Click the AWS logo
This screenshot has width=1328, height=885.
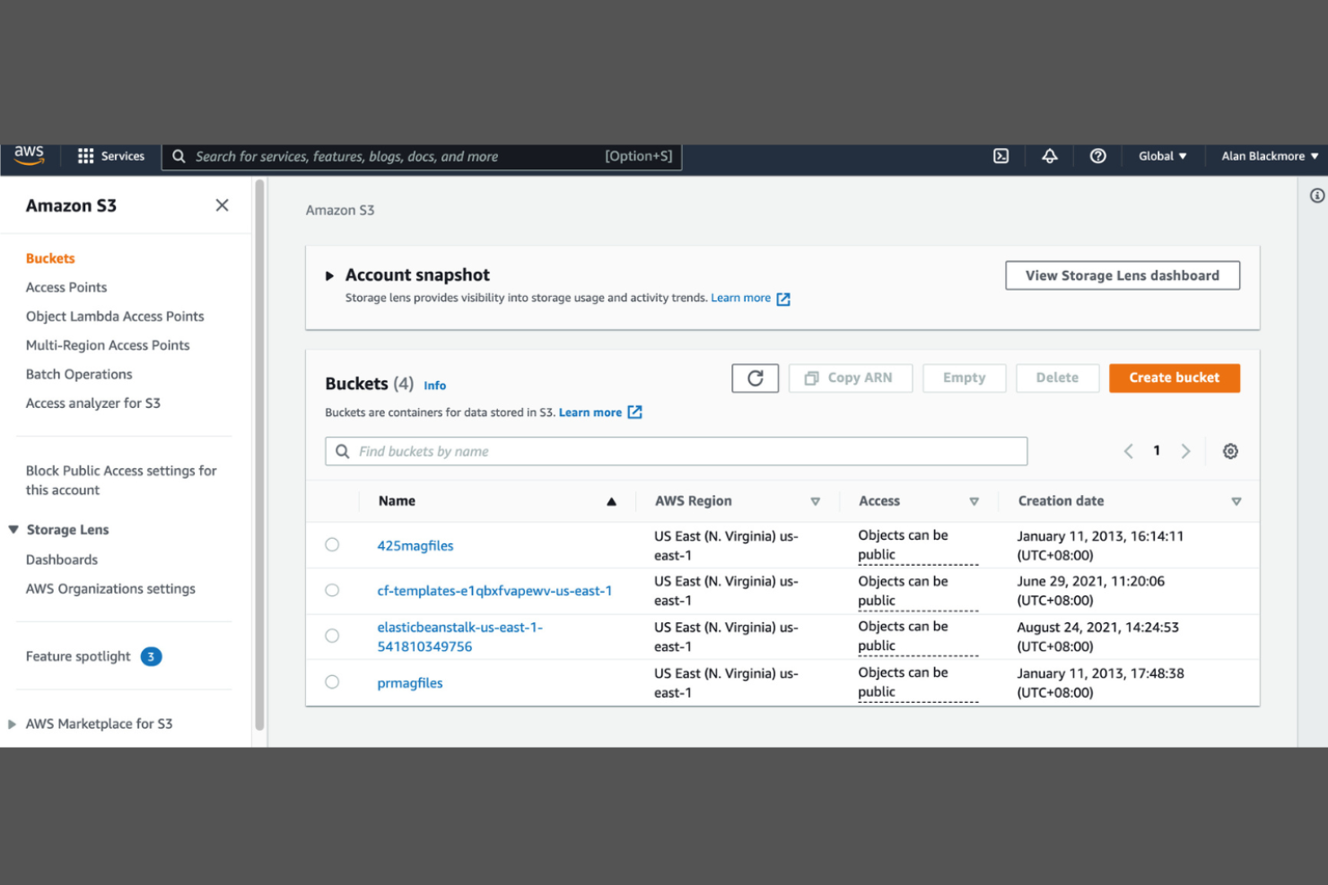(28, 154)
